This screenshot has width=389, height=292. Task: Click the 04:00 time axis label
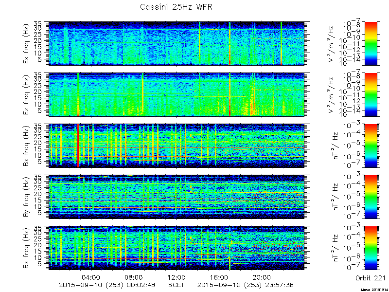(91, 277)
